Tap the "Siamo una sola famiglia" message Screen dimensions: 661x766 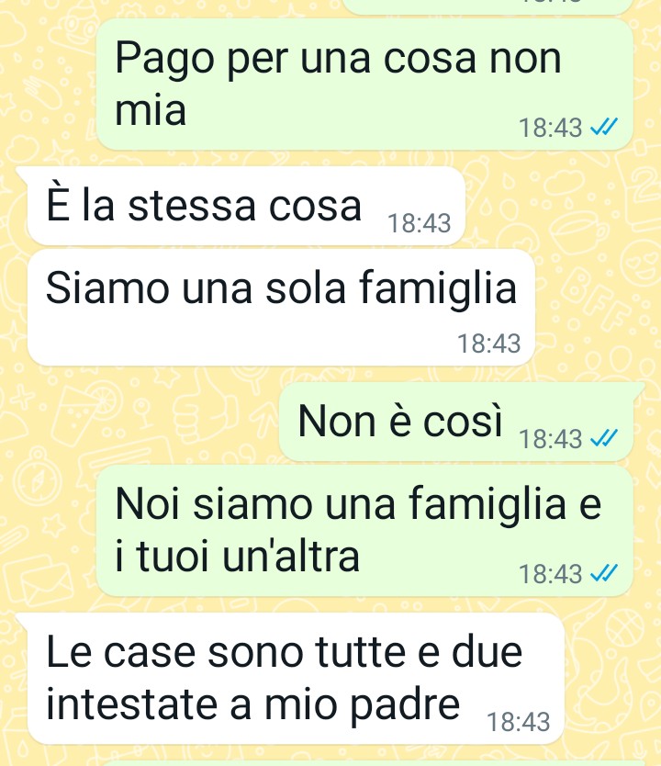tap(281, 308)
